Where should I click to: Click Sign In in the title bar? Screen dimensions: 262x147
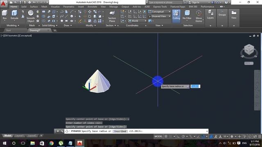pyautogui.click(x=196, y=2)
